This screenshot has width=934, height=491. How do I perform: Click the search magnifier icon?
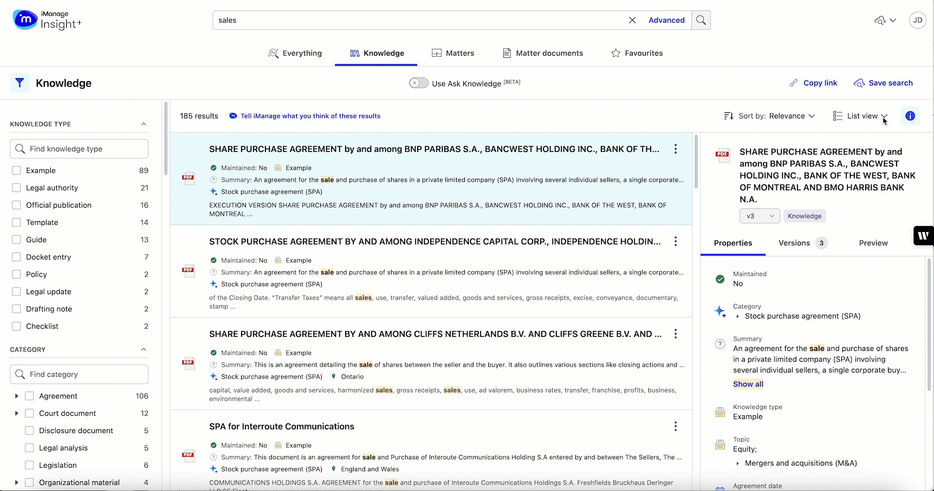point(700,20)
